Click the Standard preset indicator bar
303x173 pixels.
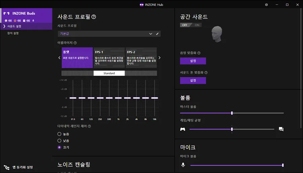(x=109, y=73)
